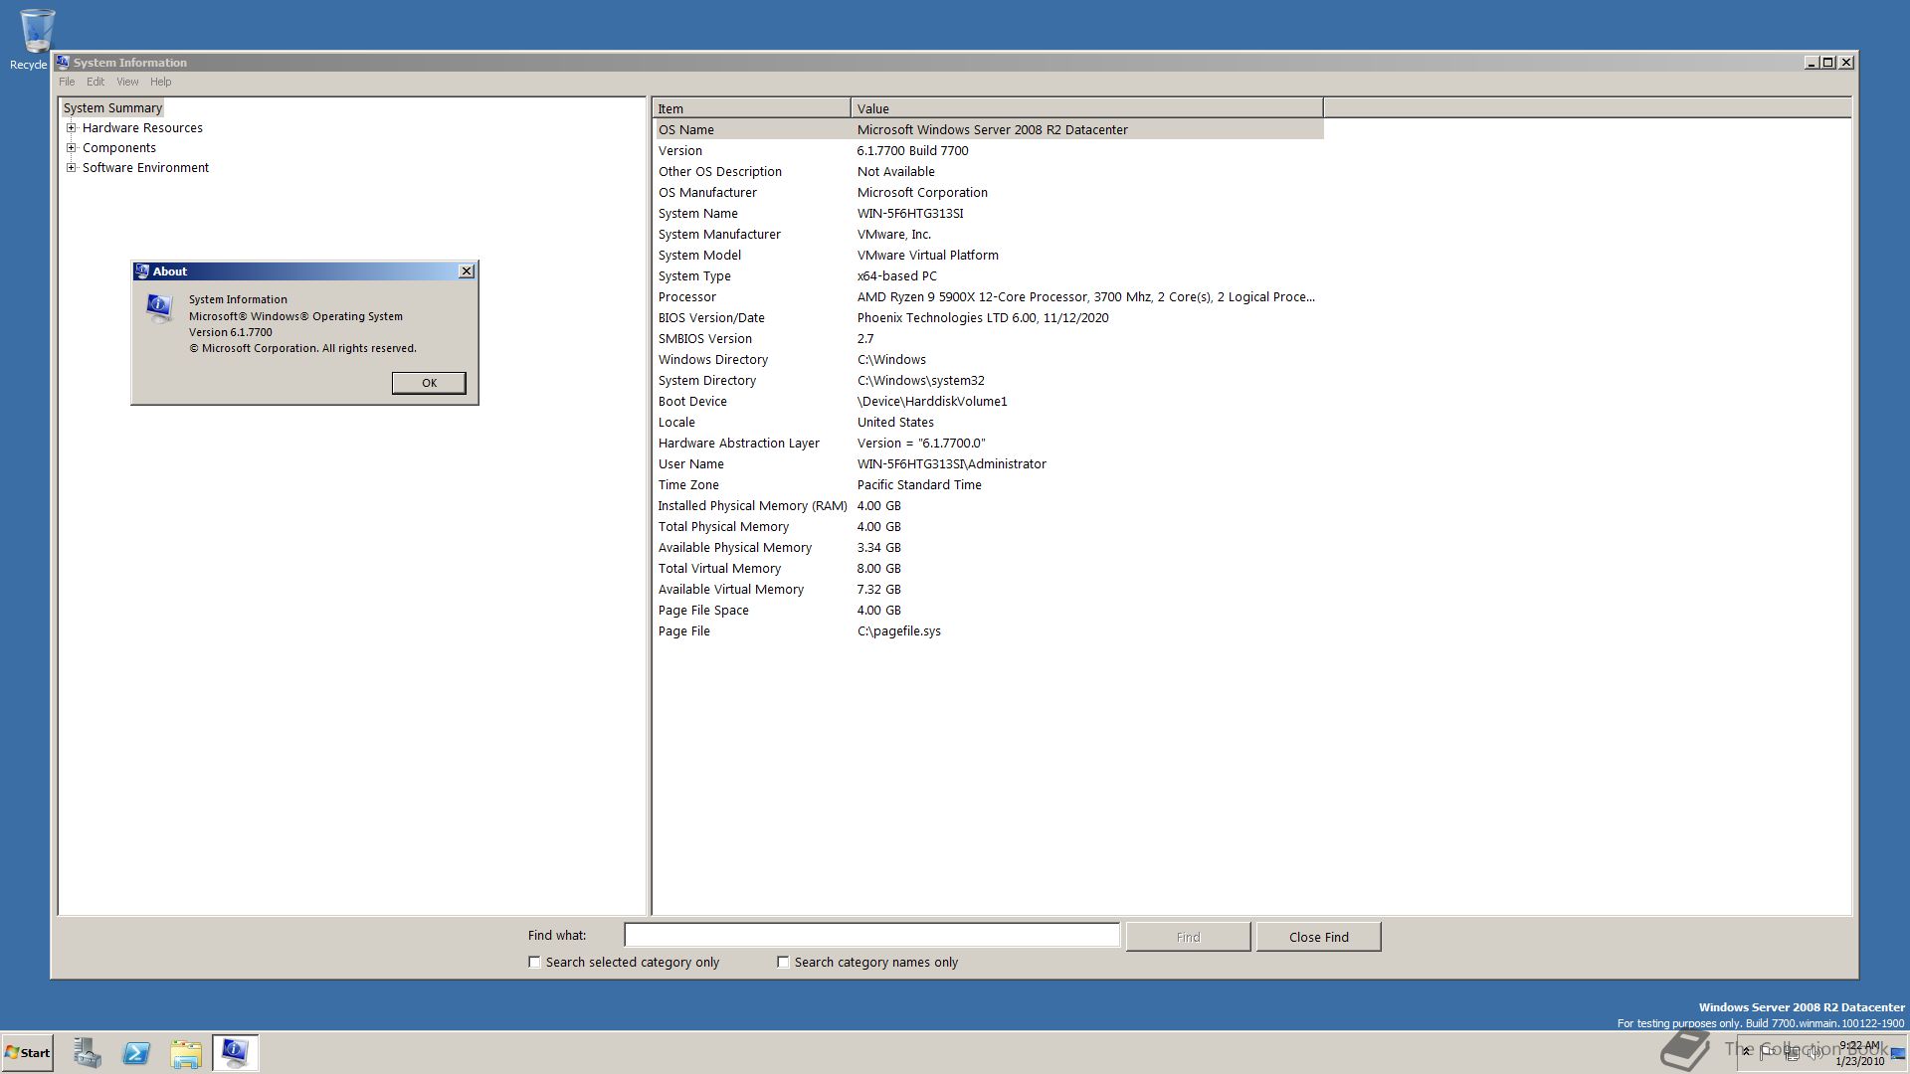Click the Phoenix Technologies LTD BIOS value

pyautogui.click(x=983, y=317)
